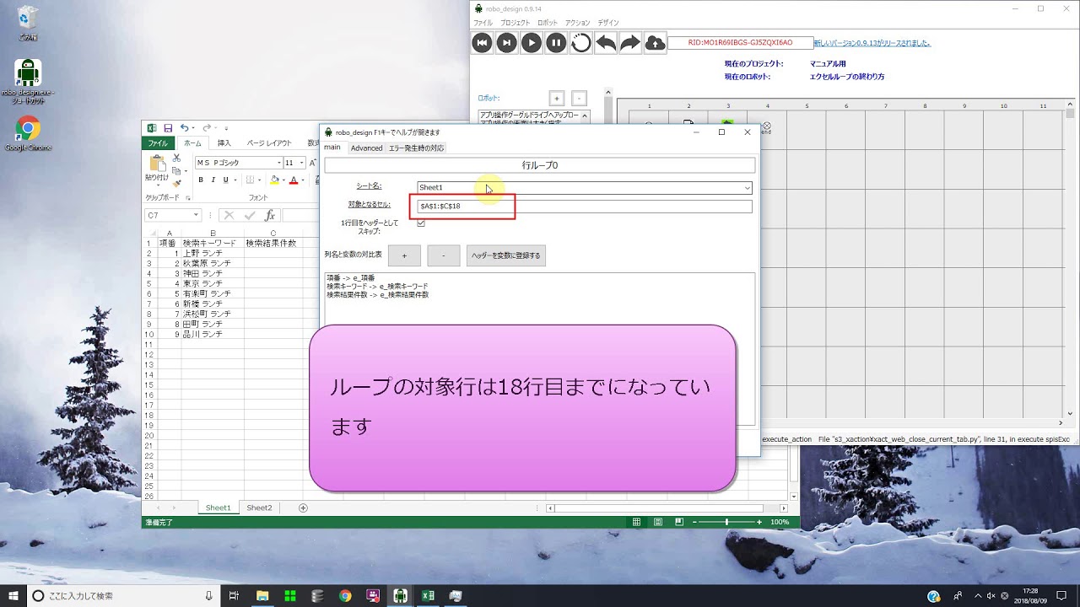Click the Windows Start button
The image size is (1080, 607).
(x=13, y=596)
